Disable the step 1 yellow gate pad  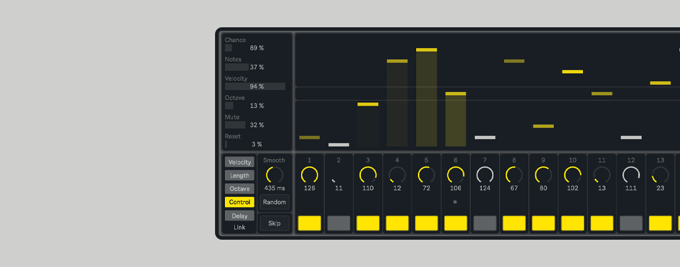click(309, 223)
